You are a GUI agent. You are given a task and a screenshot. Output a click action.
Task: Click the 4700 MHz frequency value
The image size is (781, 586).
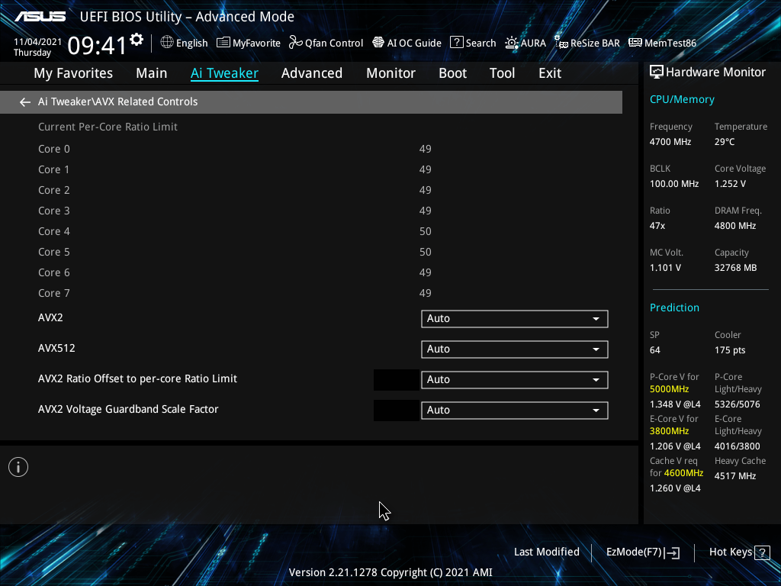pos(670,142)
